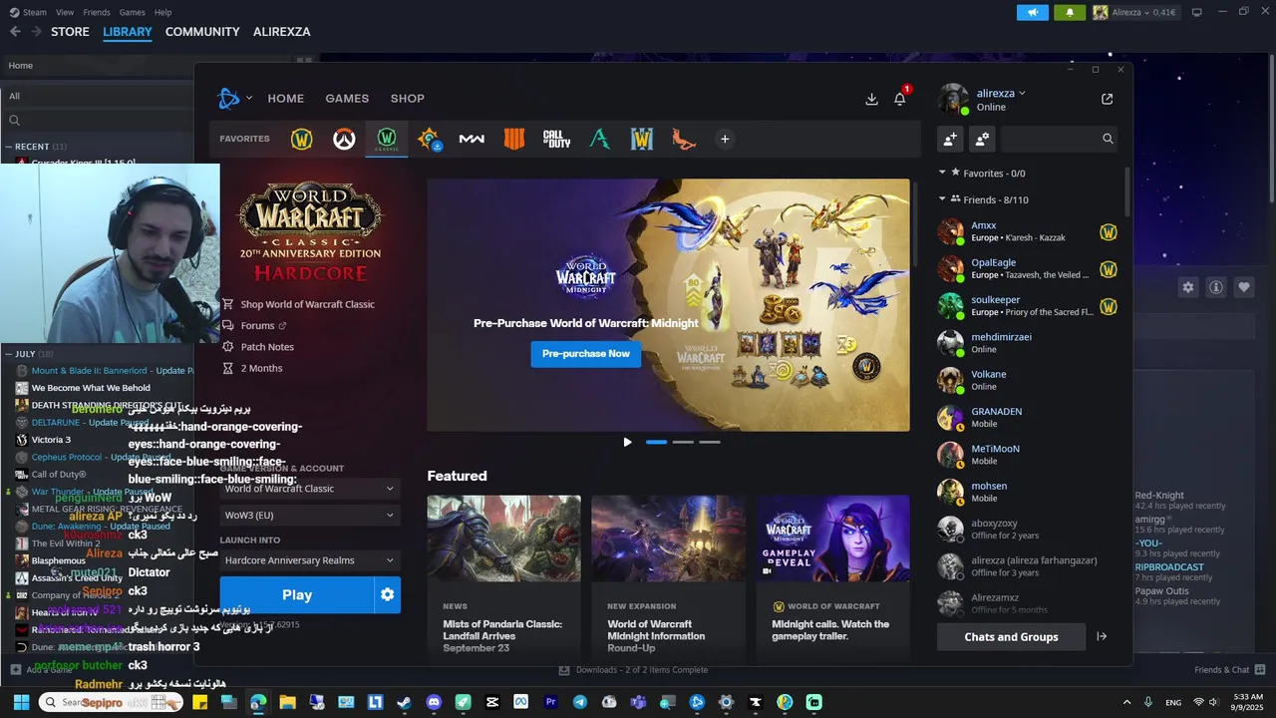Click the Add Friend icon
The height and width of the screenshot is (718, 1276).
click(950, 139)
